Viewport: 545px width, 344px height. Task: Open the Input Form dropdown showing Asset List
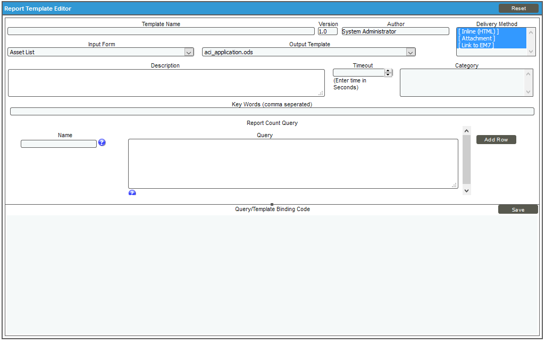189,52
